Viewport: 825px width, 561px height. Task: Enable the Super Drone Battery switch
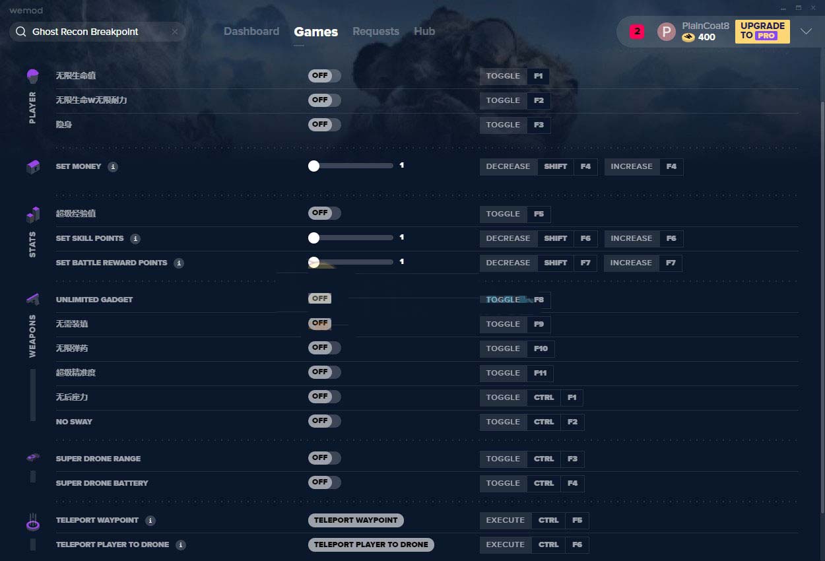tap(324, 482)
